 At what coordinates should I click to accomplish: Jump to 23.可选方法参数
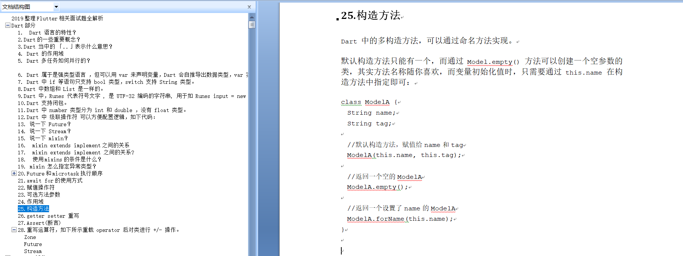tap(39, 194)
